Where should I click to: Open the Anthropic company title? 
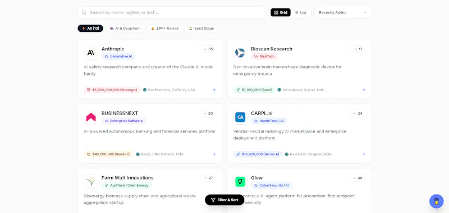pyautogui.click(x=113, y=49)
